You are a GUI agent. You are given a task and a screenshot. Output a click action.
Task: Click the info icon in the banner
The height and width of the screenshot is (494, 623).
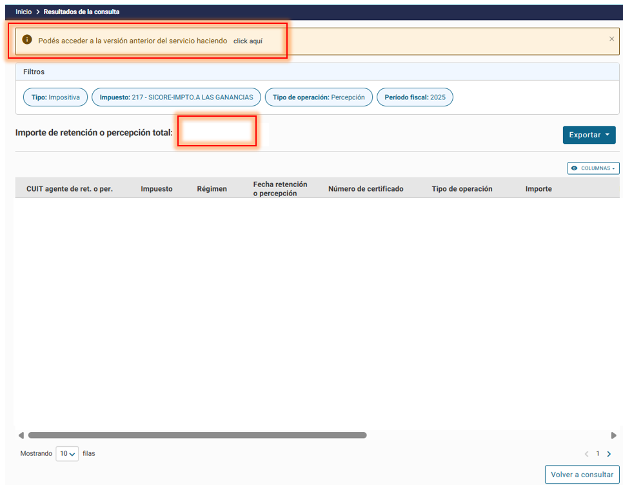(x=27, y=40)
